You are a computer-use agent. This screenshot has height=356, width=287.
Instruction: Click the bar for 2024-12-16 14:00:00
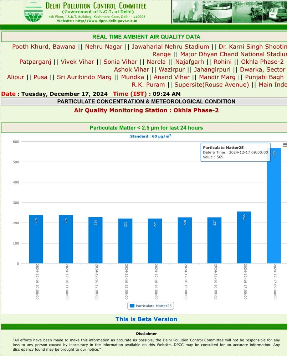(155, 241)
